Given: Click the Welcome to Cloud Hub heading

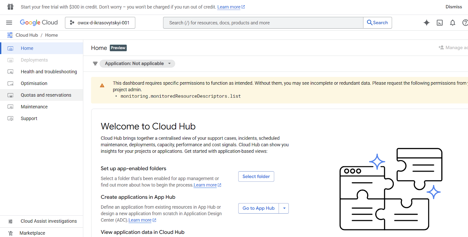Looking at the screenshot, I should pos(148,126).
